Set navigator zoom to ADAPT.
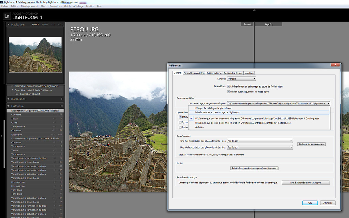The image size is (349, 218). 35,25
